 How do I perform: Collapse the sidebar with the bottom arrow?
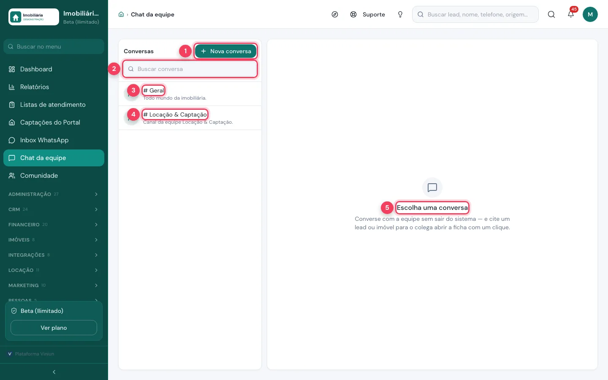[x=54, y=372]
